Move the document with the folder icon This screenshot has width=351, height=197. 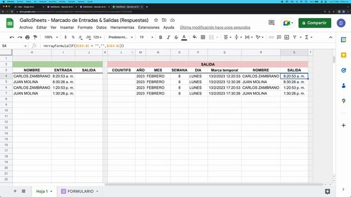[x=164, y=20]
